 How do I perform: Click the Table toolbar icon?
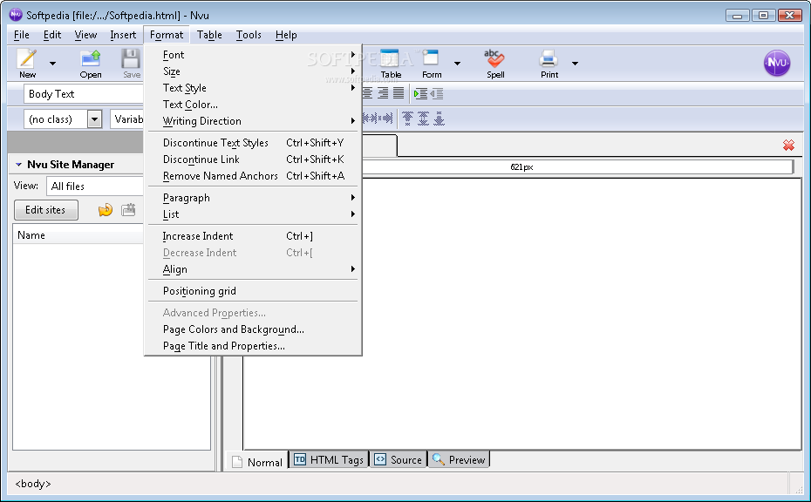click(391, 63)
